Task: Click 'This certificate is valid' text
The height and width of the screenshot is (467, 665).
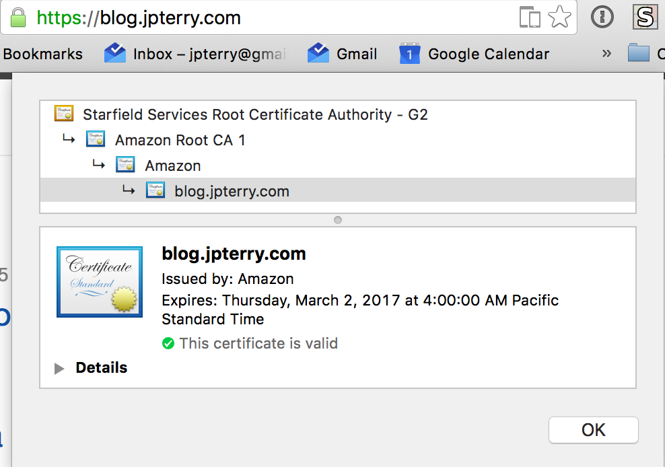Action: (258, 343)
